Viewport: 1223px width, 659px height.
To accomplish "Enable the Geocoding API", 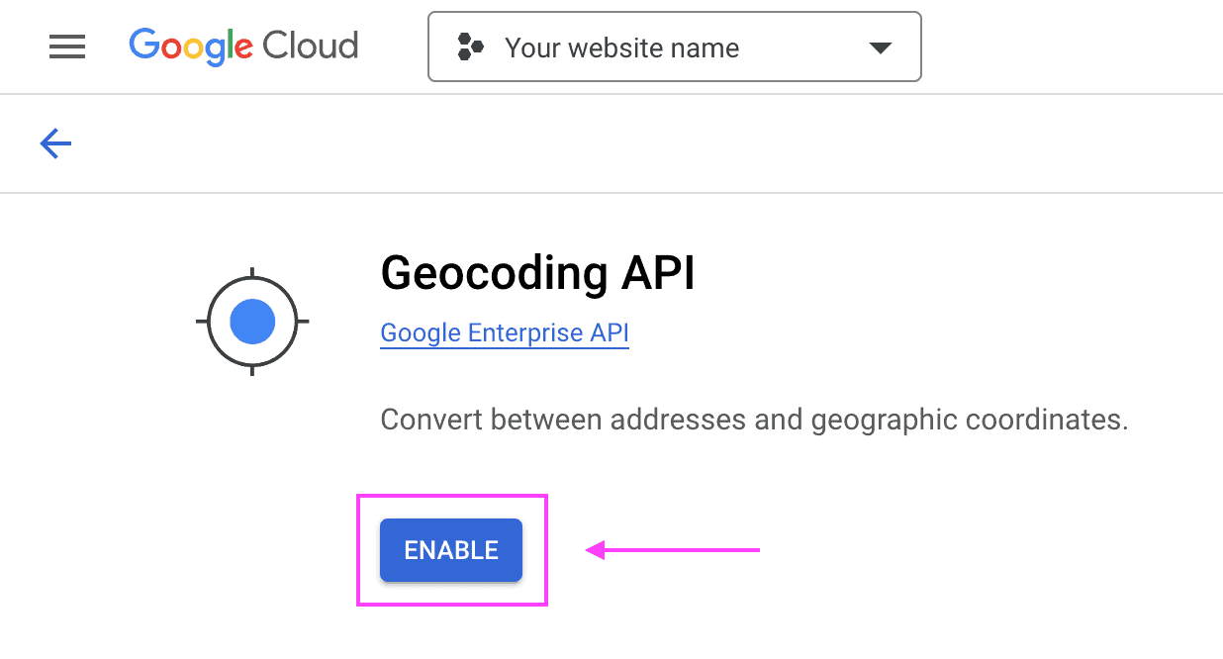I will coord(450,550).
